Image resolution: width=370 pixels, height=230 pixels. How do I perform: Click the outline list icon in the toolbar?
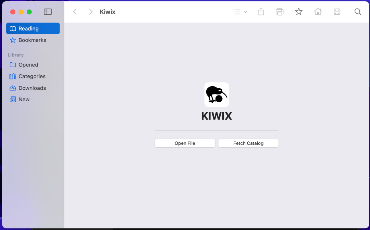[237, 12]
